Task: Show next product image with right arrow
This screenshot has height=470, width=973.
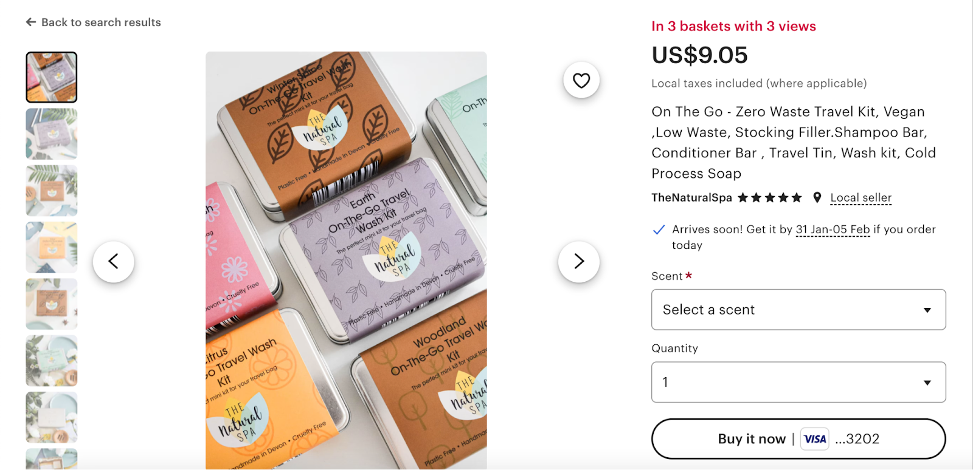Action: tap(579, 262)
